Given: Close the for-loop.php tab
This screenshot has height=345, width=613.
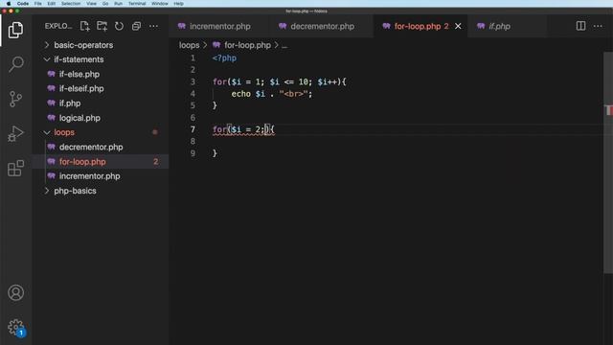Looking at the screenshot, I should click(x=458, y=26).
